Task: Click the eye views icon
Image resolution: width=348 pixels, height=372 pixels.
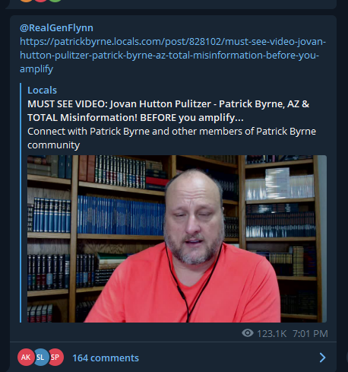Action: click(x=248, y=333)
